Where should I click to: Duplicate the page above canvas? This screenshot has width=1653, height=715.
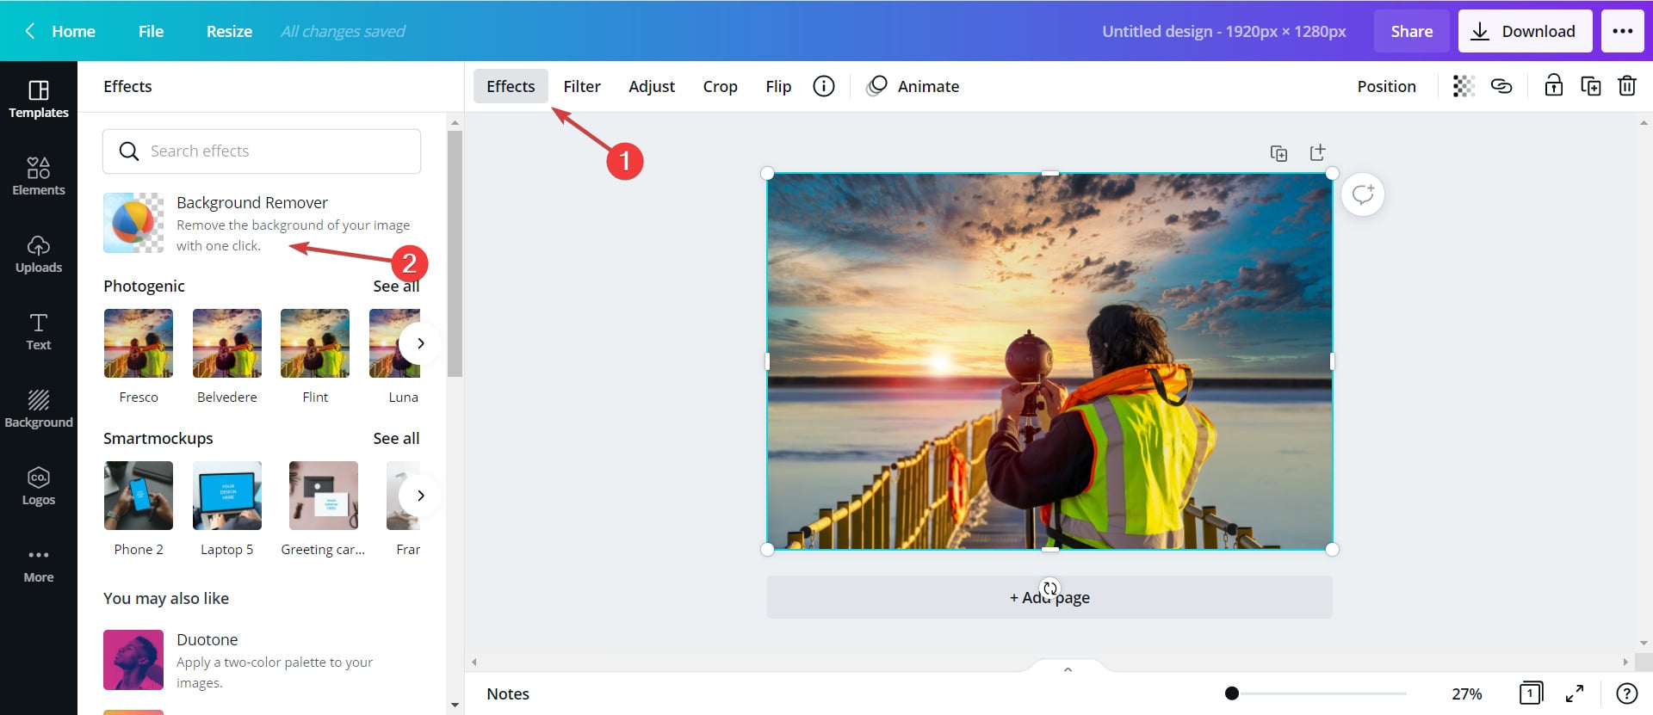pos(1278,153)
